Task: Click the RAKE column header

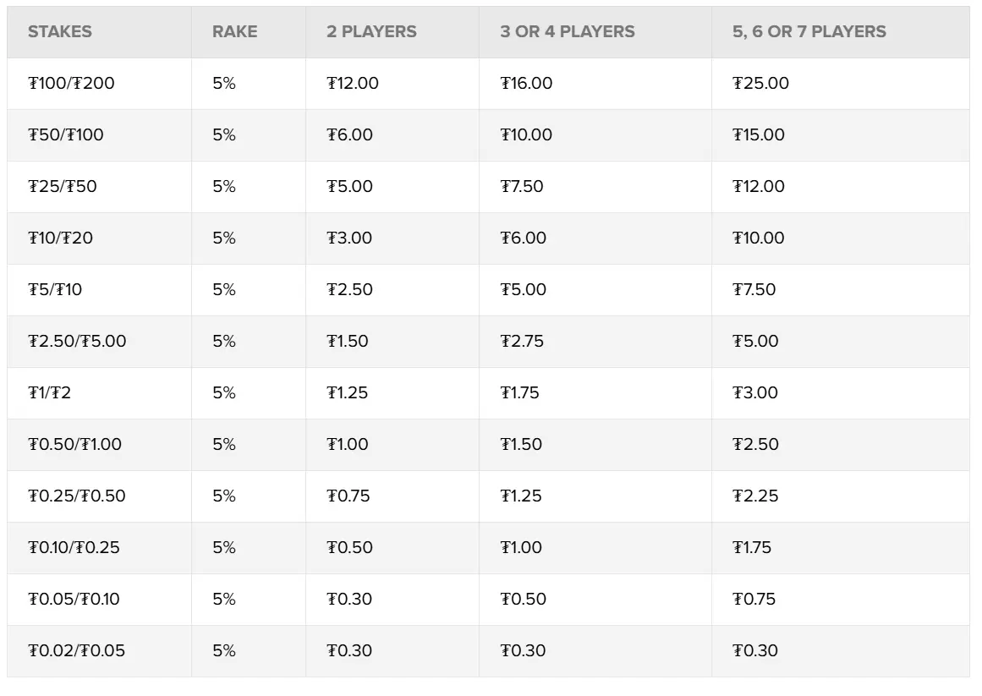Action: coord(234,32)
